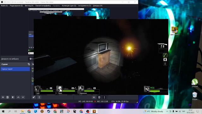Viewport: 202px width, 114px height.
Task: Open the three-dot menu beside the audio gear
Action: (x=39, y=97)
